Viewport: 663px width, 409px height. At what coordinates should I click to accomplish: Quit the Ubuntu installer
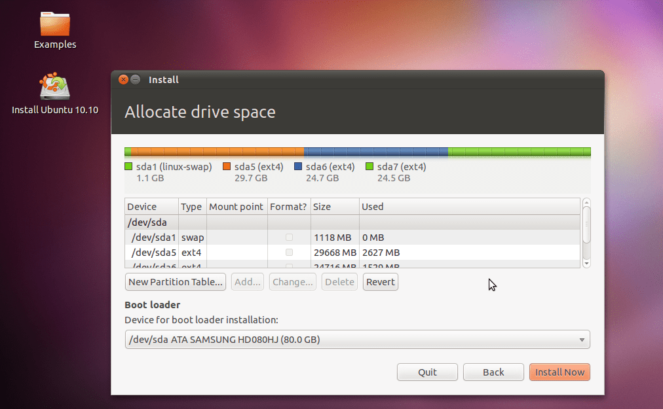(427, 372)
